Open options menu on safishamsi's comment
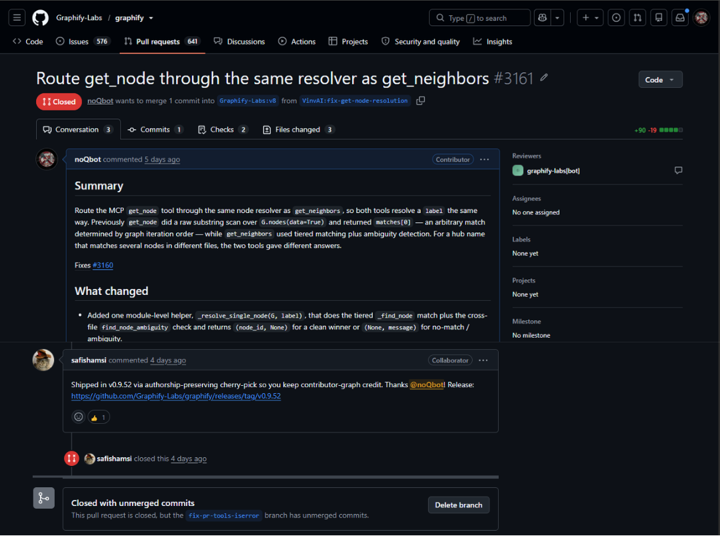 point(483,360)
